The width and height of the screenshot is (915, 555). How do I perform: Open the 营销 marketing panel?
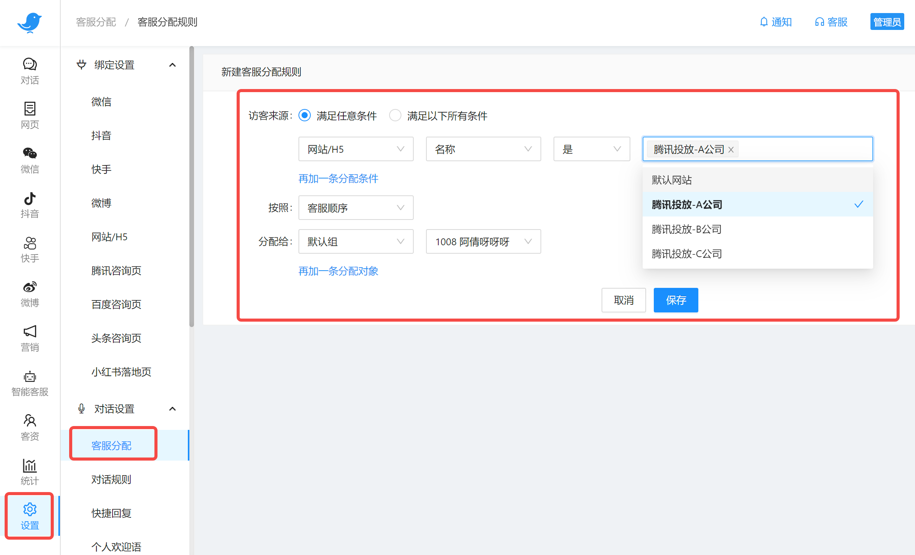pos(30,338)
